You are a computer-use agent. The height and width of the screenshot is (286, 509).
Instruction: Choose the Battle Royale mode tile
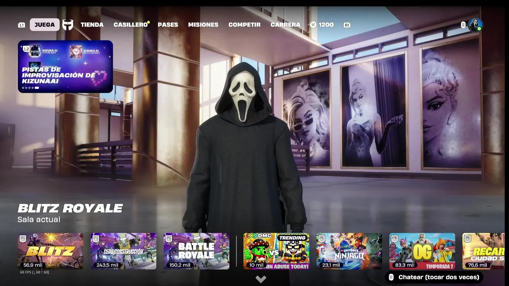point(196,251)
